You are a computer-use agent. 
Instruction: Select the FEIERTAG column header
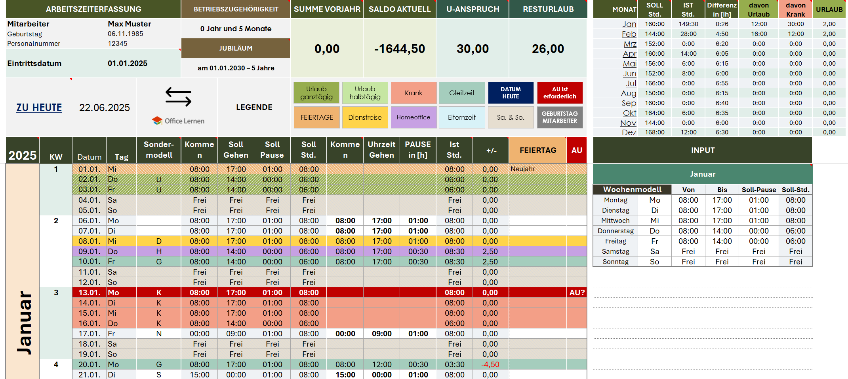coord(537,150)
